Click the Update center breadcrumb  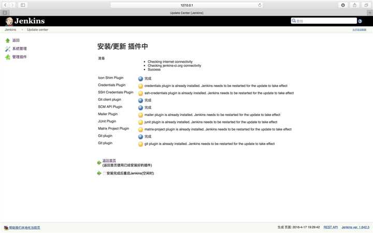tap(38, 30)
